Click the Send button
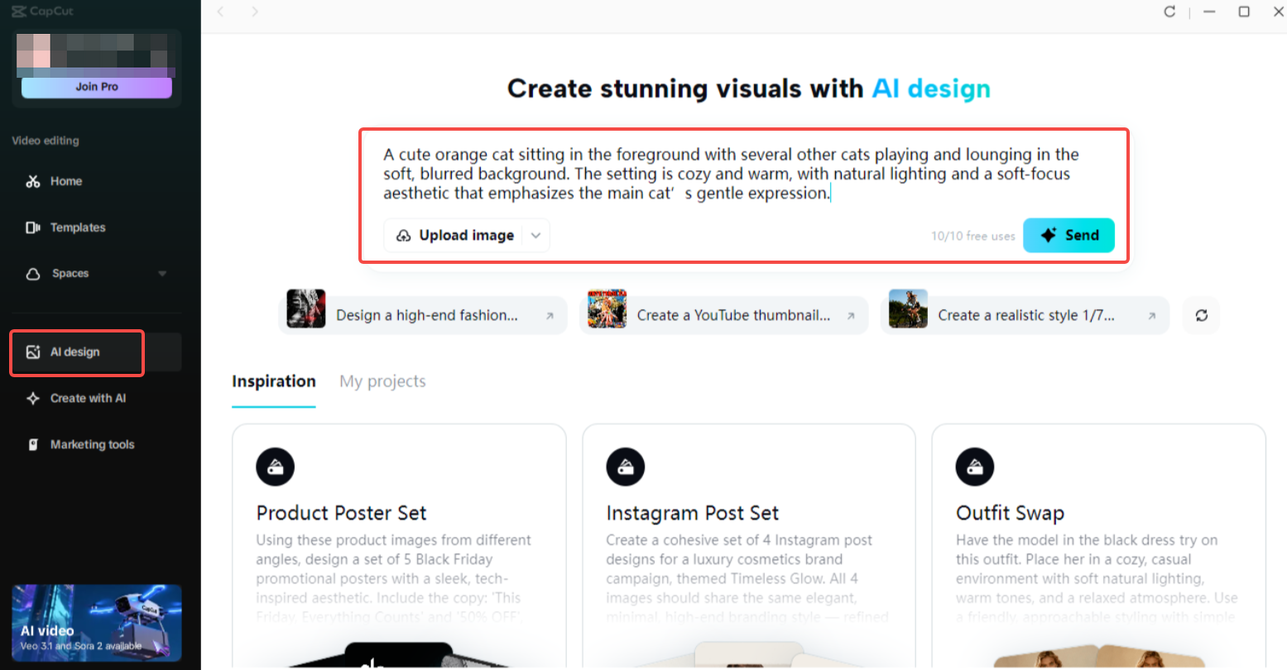 click(1069, 236)
